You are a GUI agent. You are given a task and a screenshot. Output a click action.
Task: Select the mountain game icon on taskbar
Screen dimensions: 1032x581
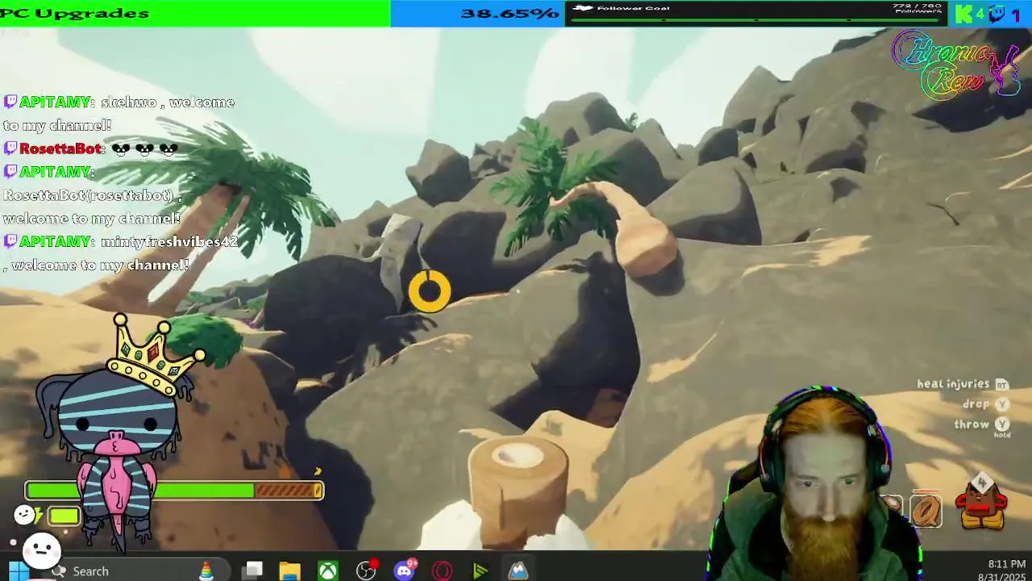pyautogui.click(x=518, y=571)
